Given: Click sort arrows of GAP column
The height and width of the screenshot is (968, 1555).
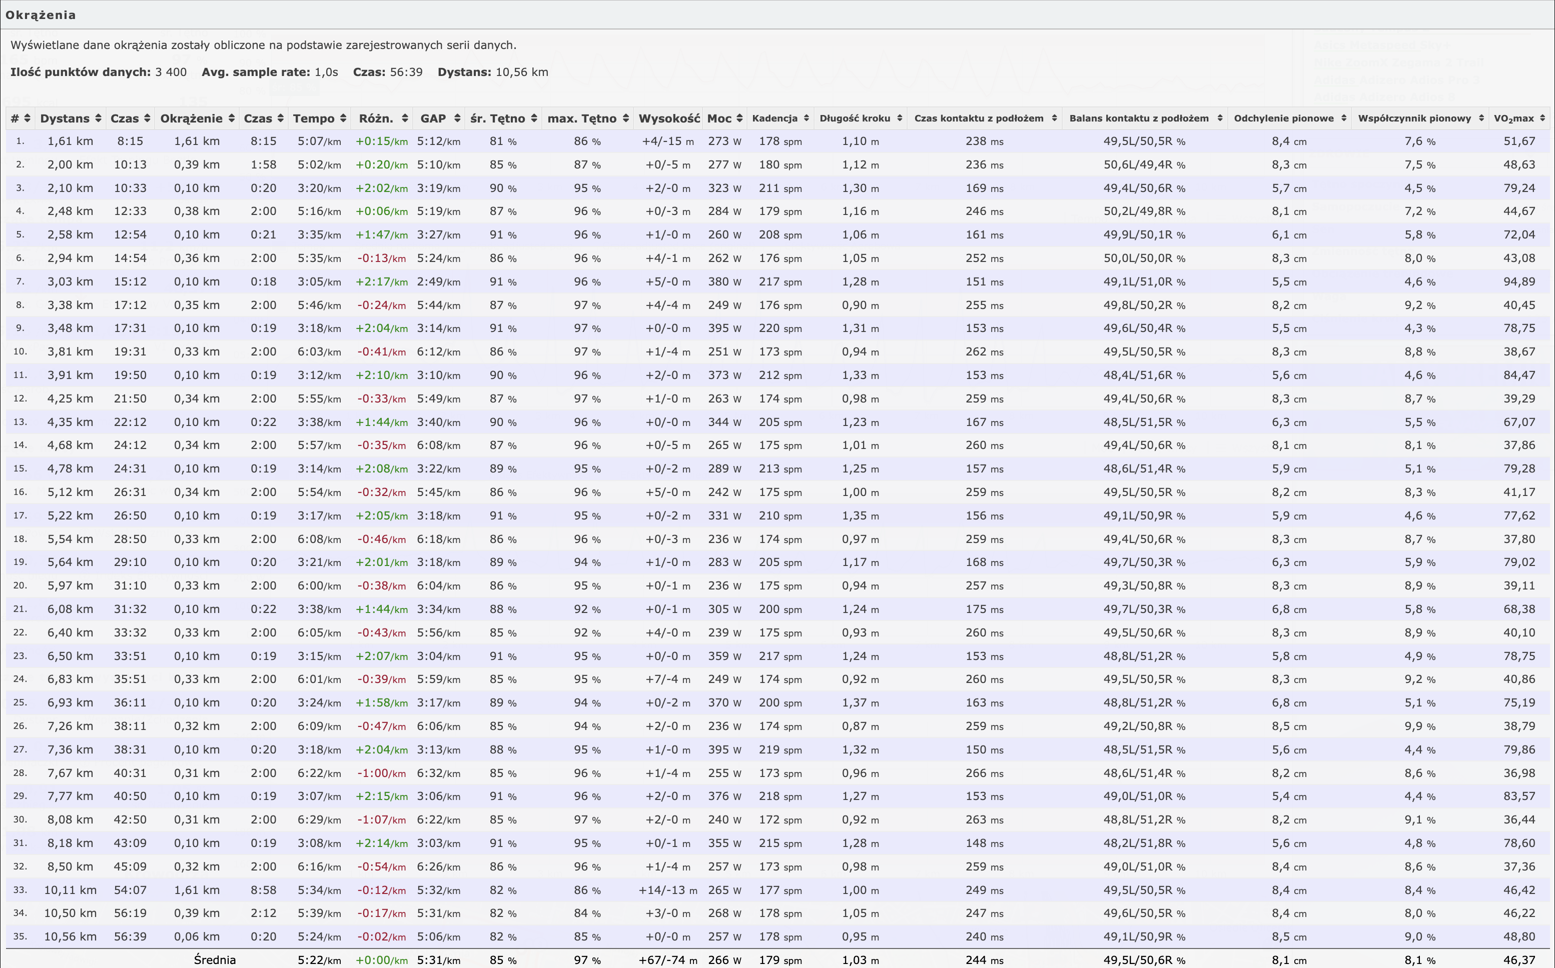Looking at the screenshot, I should 457,118.
